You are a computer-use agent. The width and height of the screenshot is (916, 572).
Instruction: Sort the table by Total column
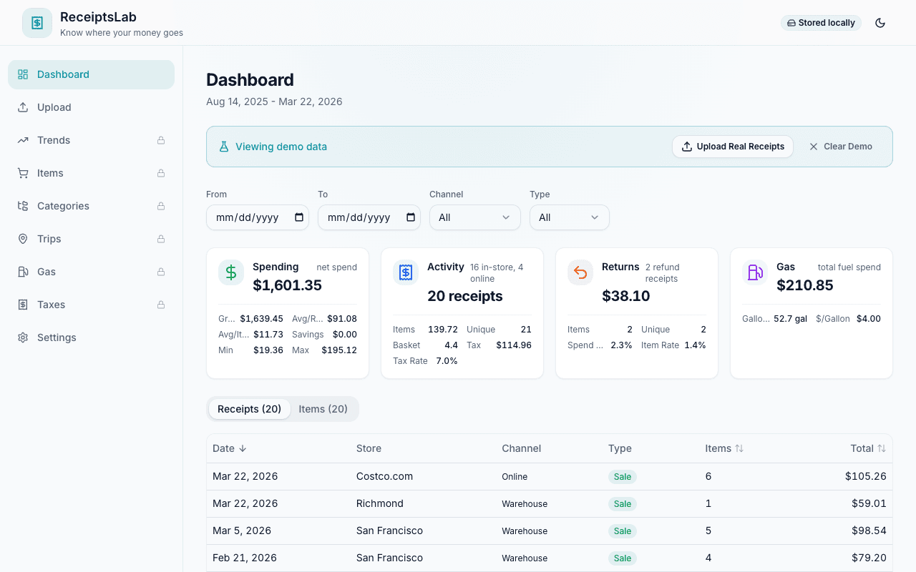pyautogui.click(x=867, y=448)
